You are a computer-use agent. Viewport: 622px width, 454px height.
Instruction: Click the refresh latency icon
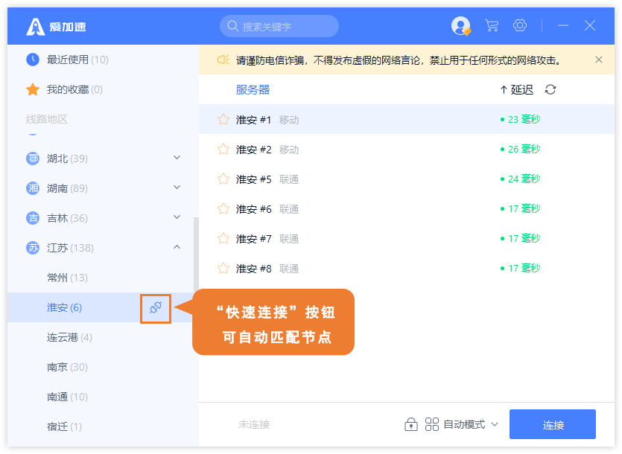click(550, 89)
